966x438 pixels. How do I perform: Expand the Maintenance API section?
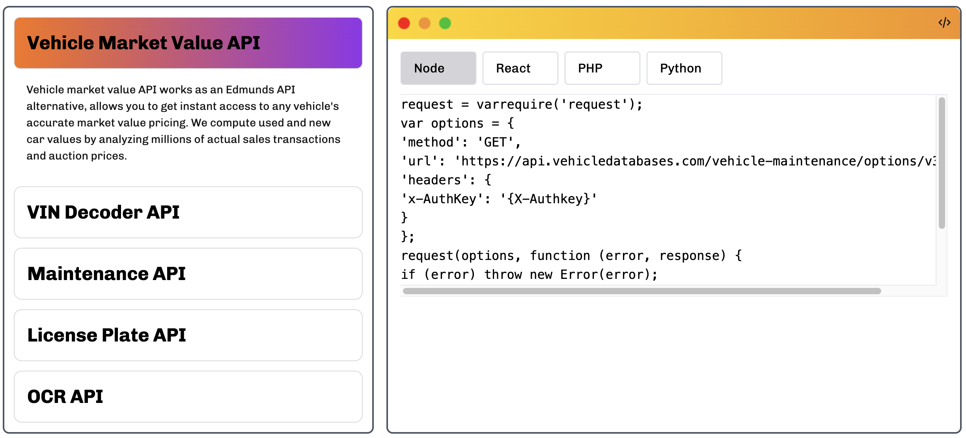tap(188, 274)
